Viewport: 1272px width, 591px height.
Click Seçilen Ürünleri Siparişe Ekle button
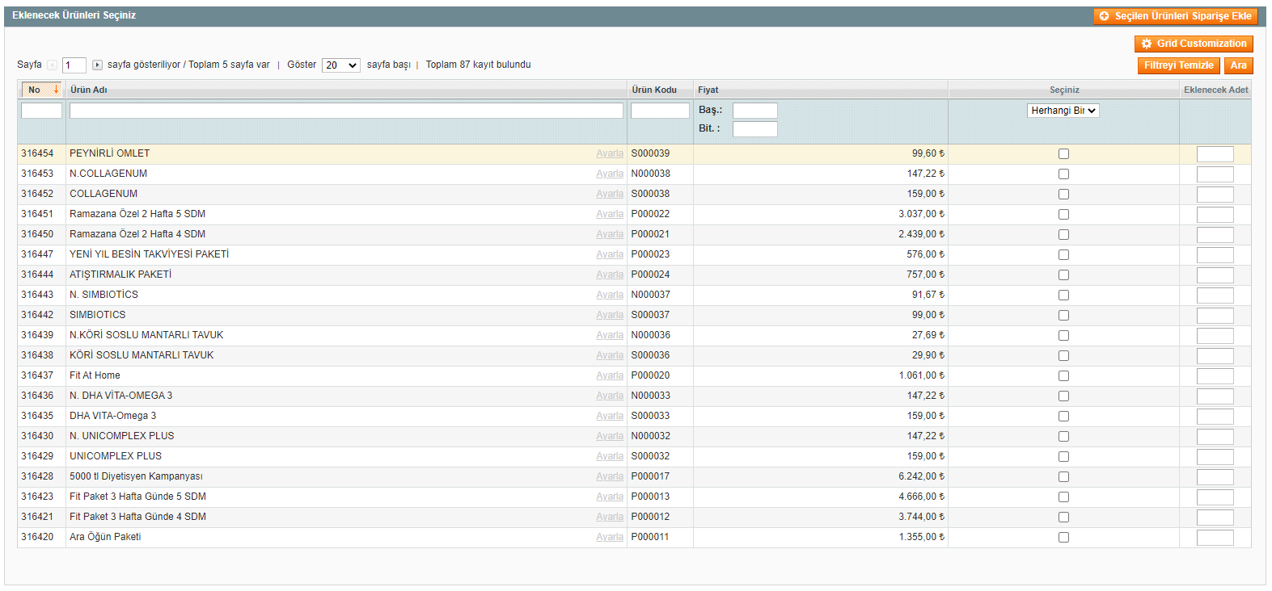coord(1175,16)
